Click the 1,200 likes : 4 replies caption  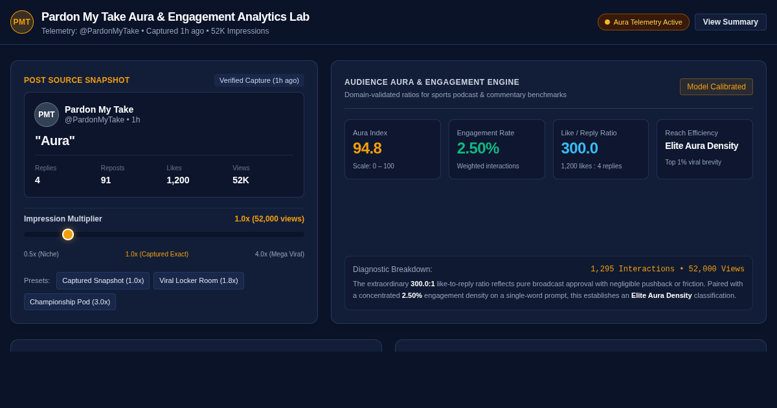[591, 166]
